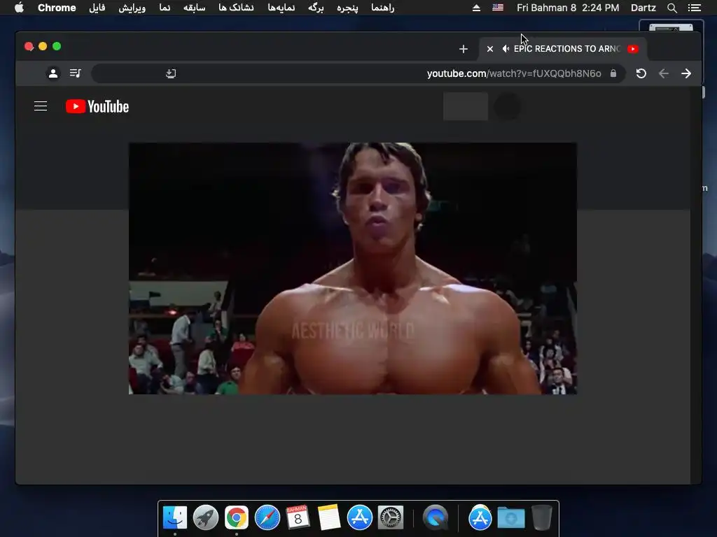
Task: Go back with the left arrow button
Action: click(664, 73)
